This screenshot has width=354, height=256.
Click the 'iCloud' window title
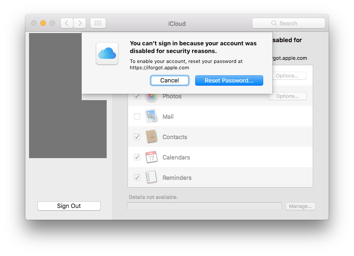(x=177, y=24)
